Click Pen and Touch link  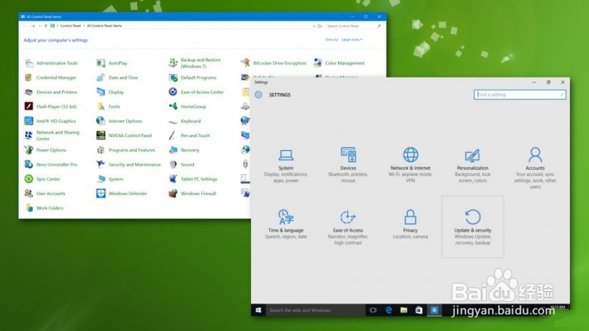195,135
